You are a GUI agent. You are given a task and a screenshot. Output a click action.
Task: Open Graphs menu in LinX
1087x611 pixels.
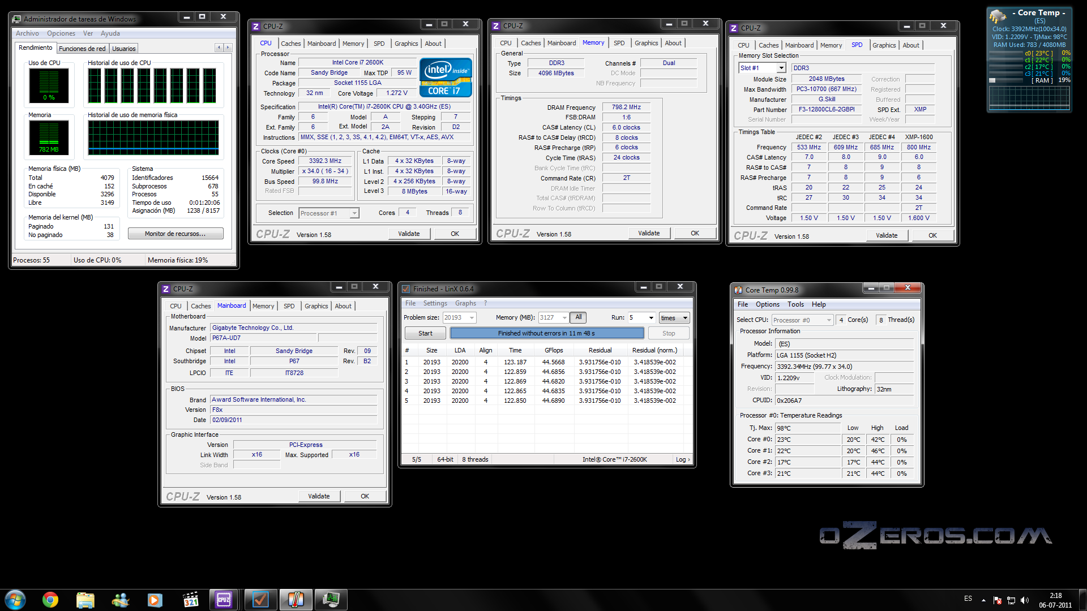pyautogui.click(x=465, y=304)
